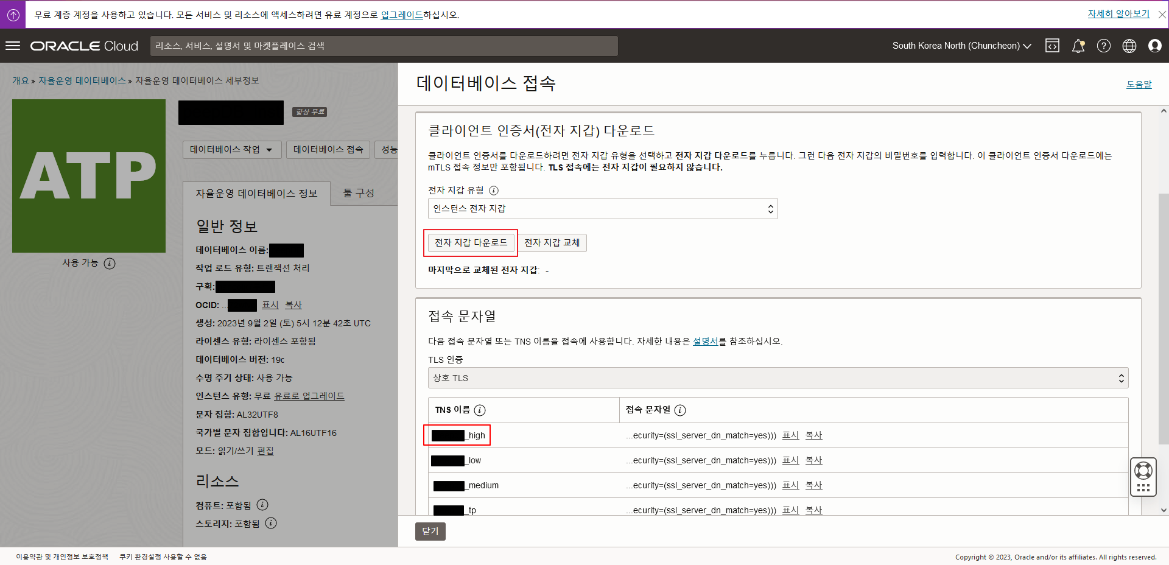The image size is (1169, 565).
Task: Click the info icon next to 접속 문자열 header
Action: pyautogui.click(x=680, y=410)
